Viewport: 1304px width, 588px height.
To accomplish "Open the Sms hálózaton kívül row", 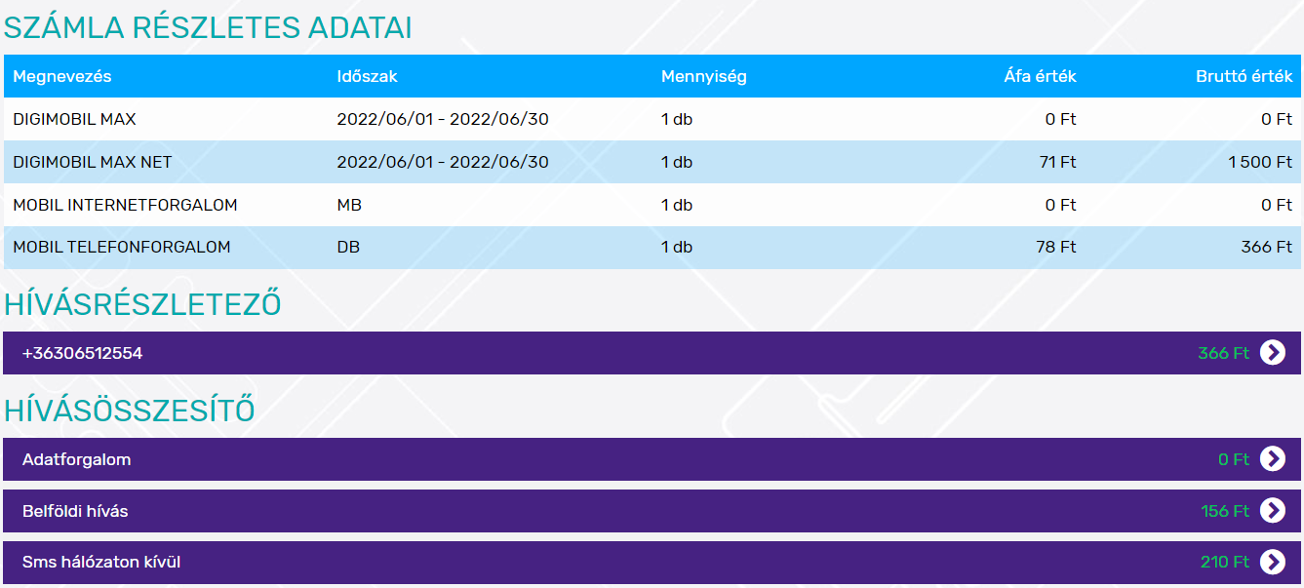I will coord(652,563).
